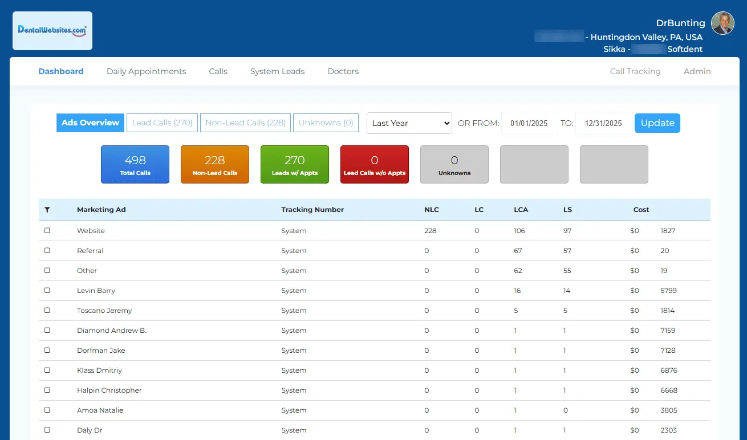Select the gray Unknowns tile

454,165
